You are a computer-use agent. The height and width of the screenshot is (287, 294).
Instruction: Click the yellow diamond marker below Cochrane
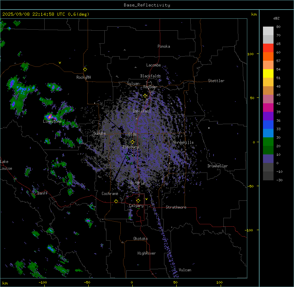point(116,201)
